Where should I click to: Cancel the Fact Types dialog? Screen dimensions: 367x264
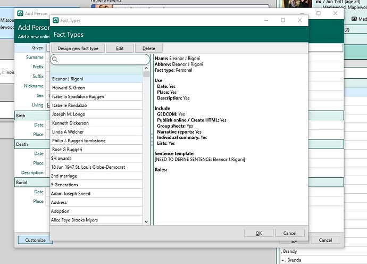pyautogui.click(x=289, y=233)
